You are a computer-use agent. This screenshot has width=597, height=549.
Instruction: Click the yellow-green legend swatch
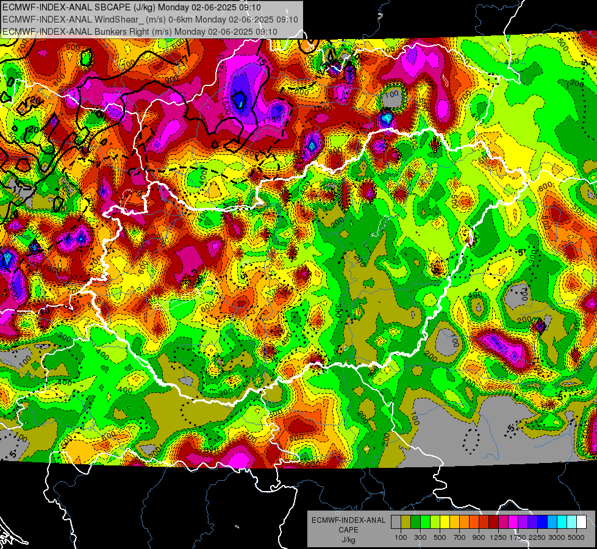[435, 522]
